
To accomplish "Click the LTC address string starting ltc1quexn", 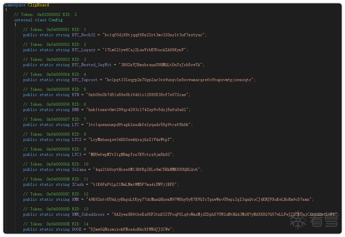I will point(138,125).
